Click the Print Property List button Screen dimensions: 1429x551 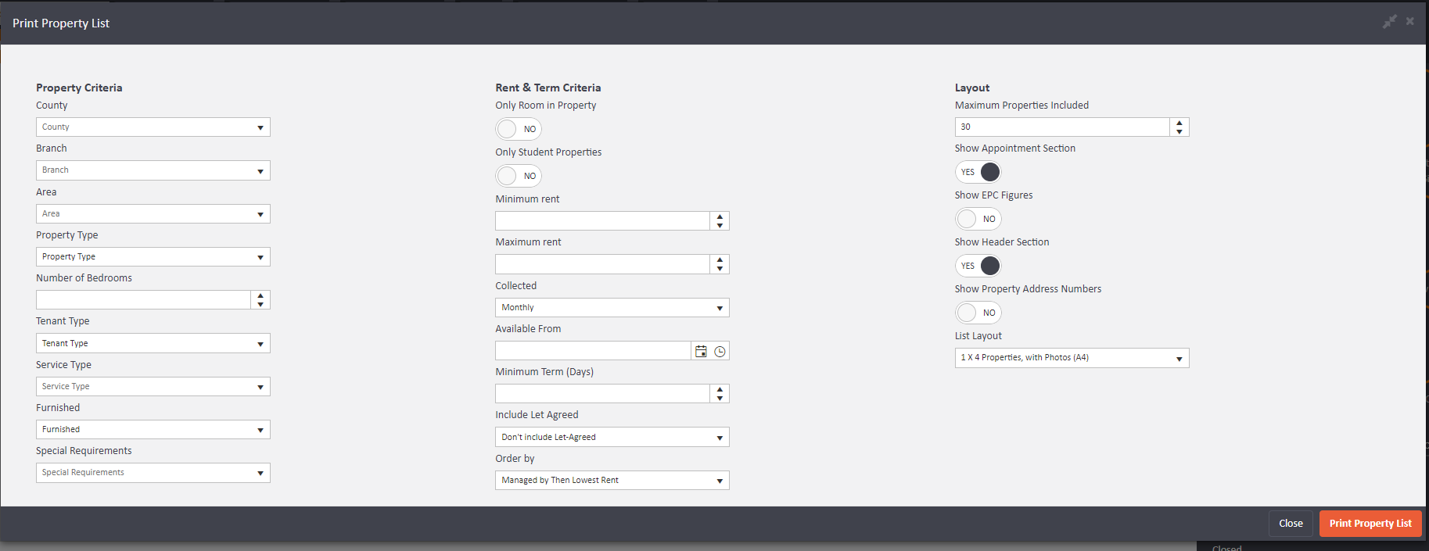click(x=1370, y=524)
